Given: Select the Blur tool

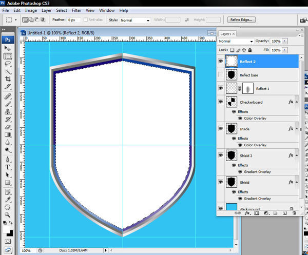Looking at the screenshot, I should click(8, 142).
